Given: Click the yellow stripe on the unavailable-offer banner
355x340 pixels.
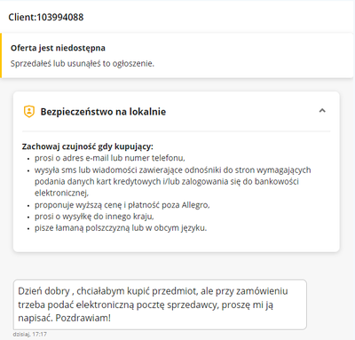Looking at the screenshot, I should (x=1, y=55).
